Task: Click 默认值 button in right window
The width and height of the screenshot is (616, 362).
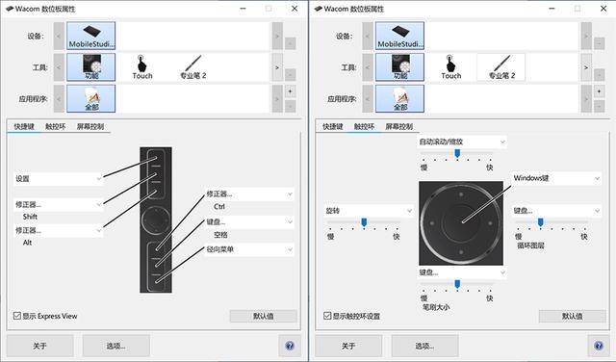Action: pyautogui.click(x=572, y=316)
